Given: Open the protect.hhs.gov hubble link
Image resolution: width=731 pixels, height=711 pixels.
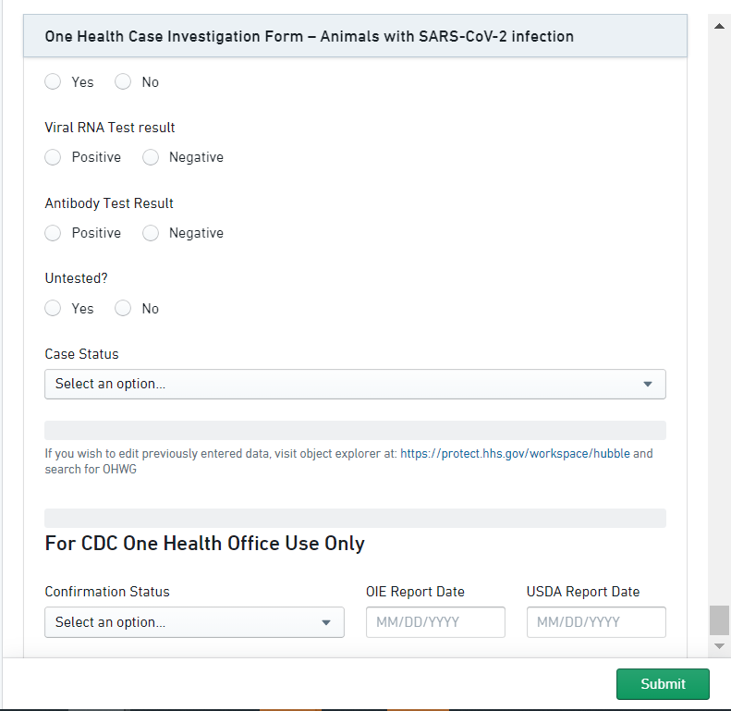Looking at the screenshot, I should [x=515, y=454].
